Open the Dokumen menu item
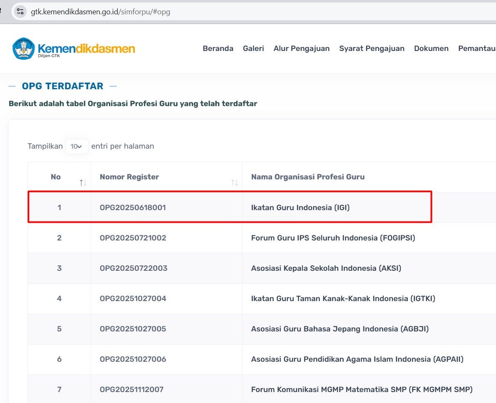Image resolution: width=496 pixels, height=403 pixels. pyautogui.click(x=431, y=48)
